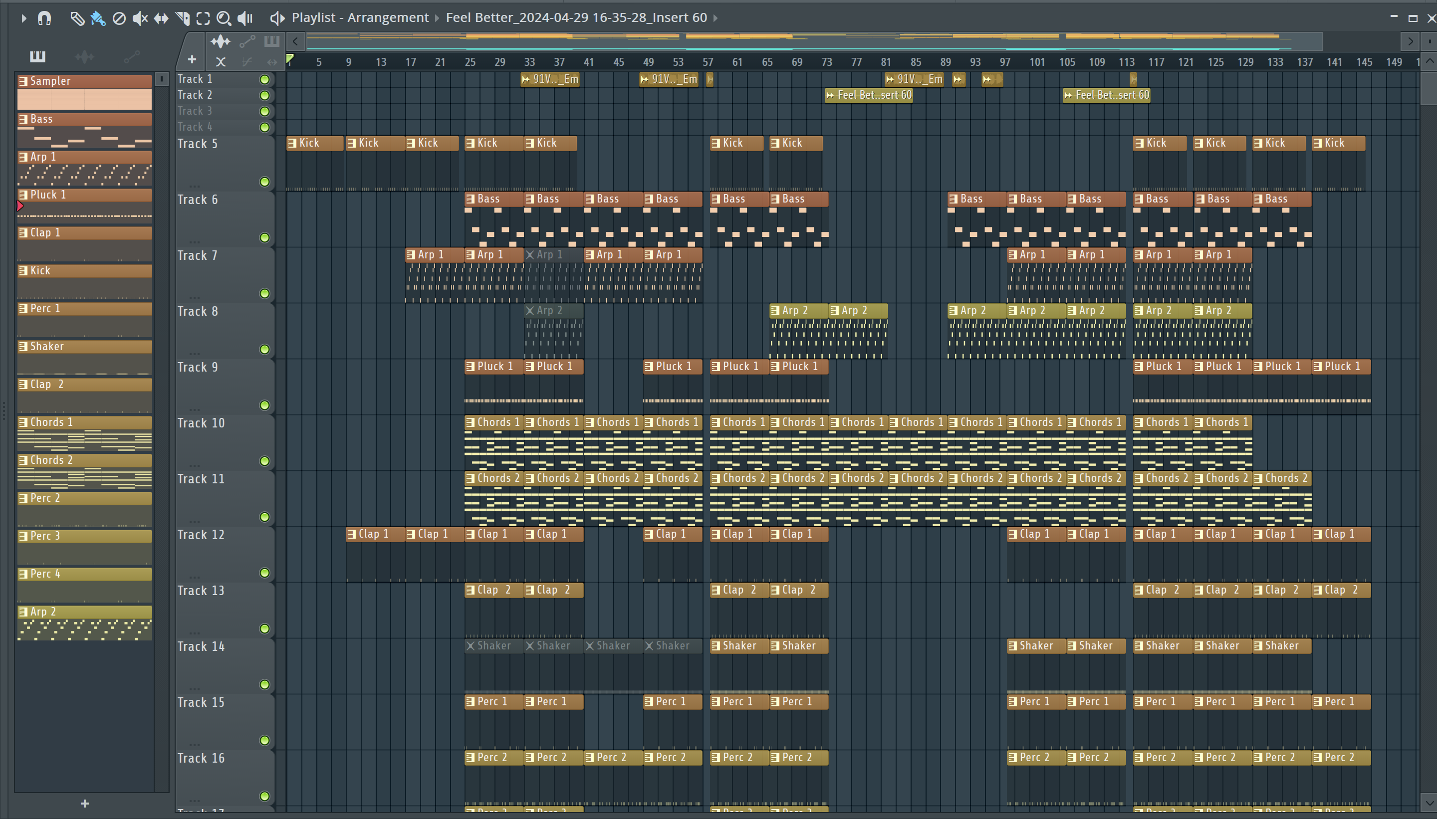
Task: Mute Track 7 via its green LED
Action: coord(264,294)
